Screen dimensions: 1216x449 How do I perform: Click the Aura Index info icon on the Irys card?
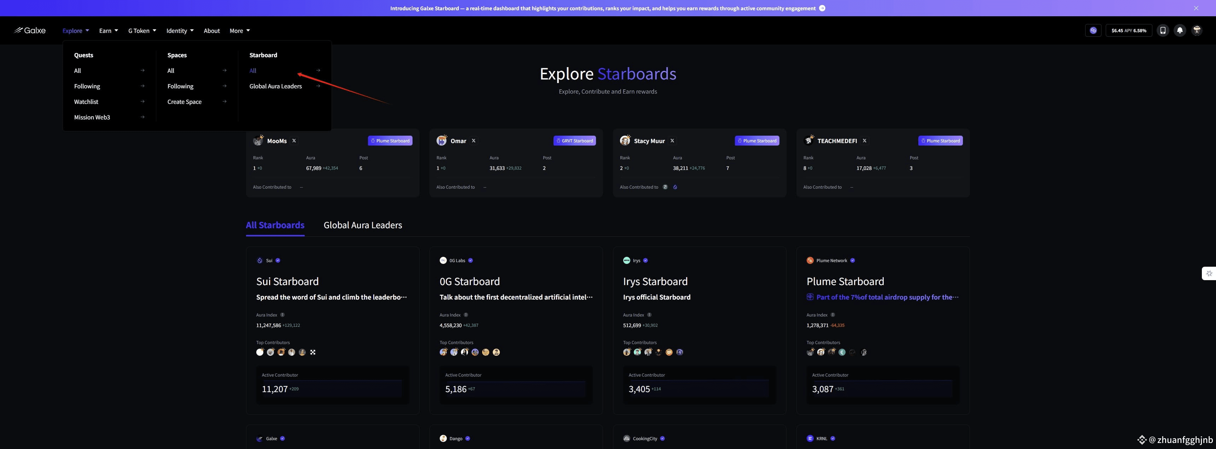coord(649,315)
